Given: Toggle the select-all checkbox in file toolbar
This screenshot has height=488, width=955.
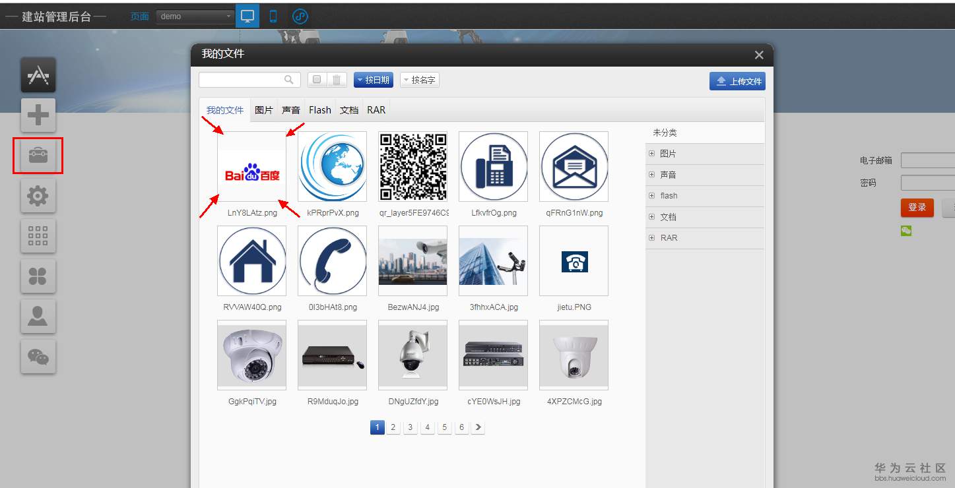Looking at the screenshot, I should coord(317,80).
